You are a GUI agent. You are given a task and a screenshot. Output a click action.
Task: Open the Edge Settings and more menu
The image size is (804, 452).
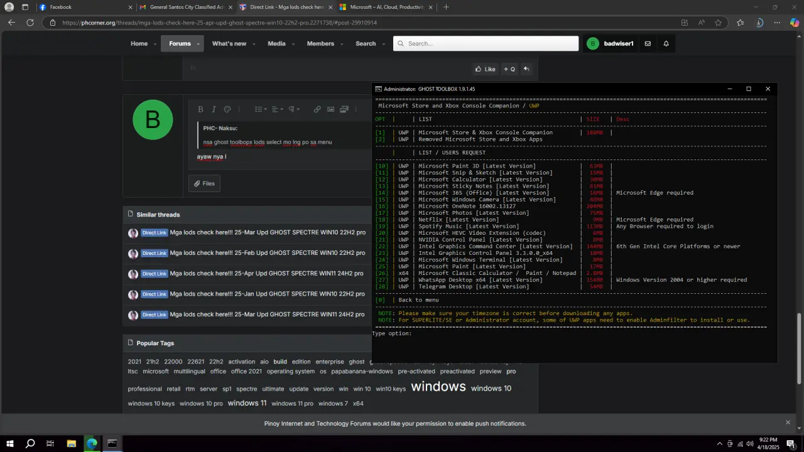(777, 23)
